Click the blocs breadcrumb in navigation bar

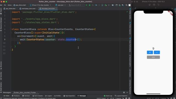[10, 5]
